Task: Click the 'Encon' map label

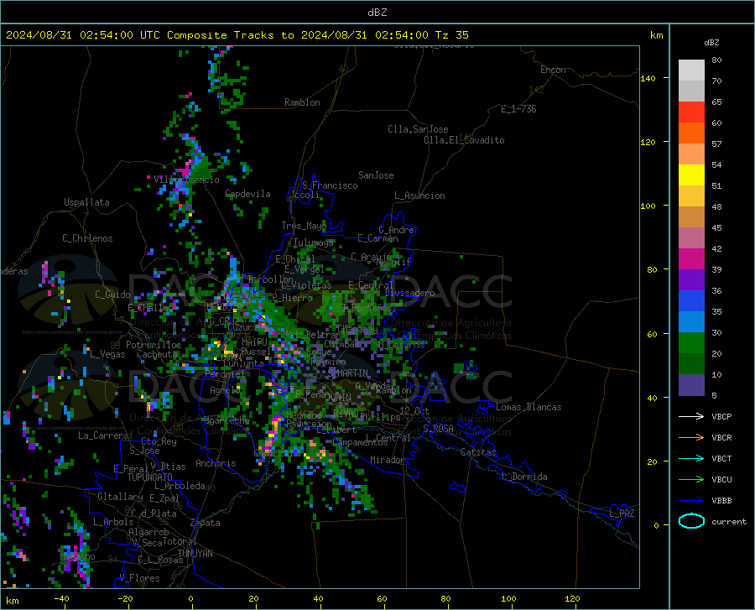Action: click(553, 70)
